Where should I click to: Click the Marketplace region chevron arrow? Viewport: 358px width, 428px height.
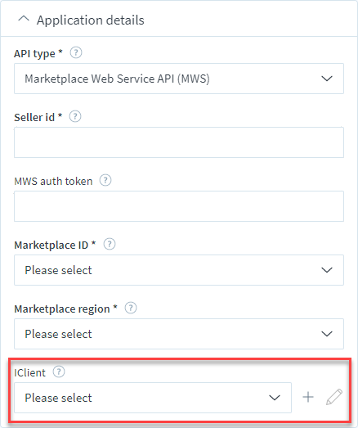click(x=327, y=334)
